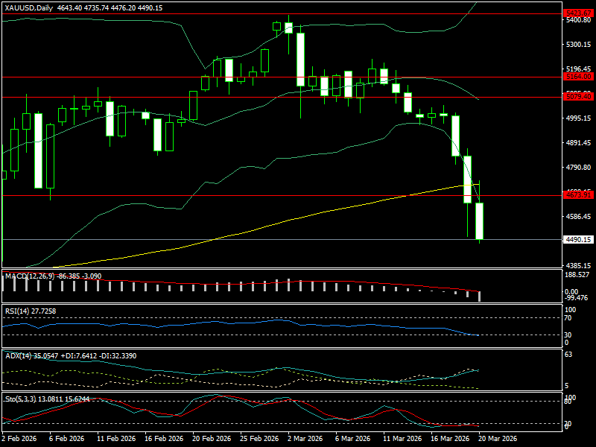
Task: Click the 5300.15 value on price scale
Action: (x=578, y=45)
